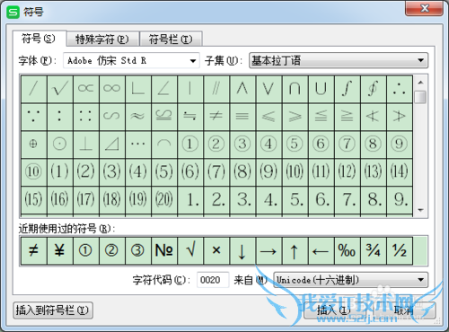Select the integral symbol cell
Image resolution: width=449 pixels, height=332 pixels.
click(348, 89)
